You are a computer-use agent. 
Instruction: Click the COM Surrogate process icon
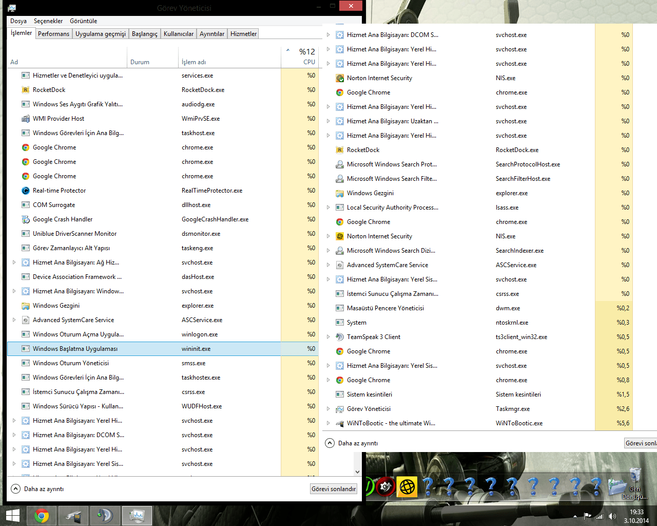coord(26,205)
